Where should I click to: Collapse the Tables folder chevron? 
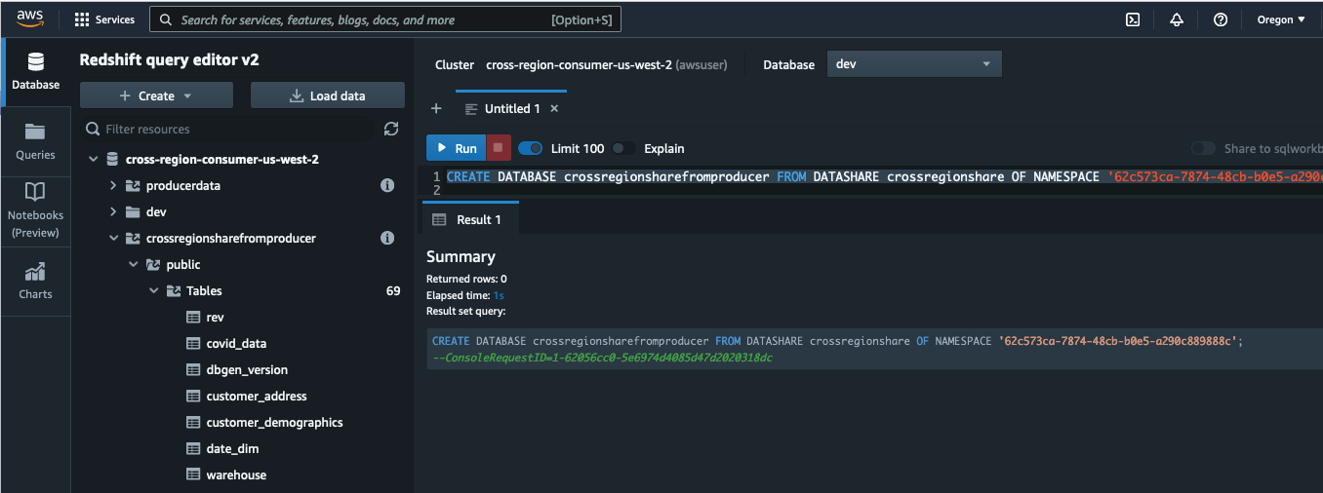coord(154,290)
